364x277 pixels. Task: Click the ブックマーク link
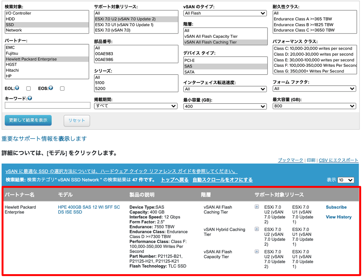click(x=291, y=160)
